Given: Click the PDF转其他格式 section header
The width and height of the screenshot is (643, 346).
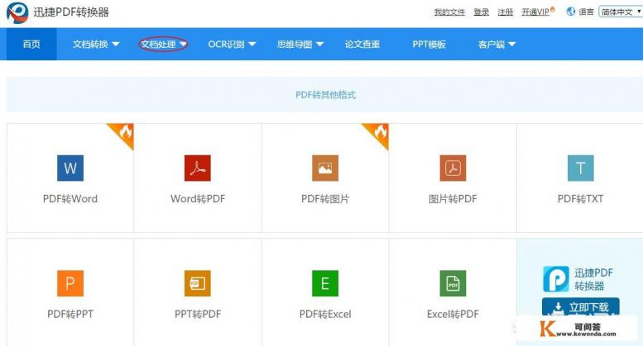Looking at the screenshot, I should [325, 95].
